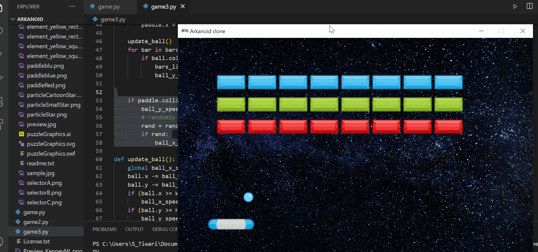
Task: Switch to the OUTPUT panel tab
Action: [134, 229]
